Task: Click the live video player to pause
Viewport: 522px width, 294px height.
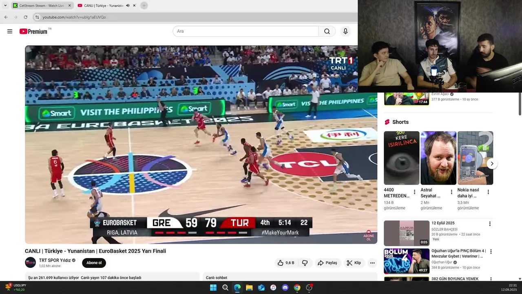Action: tap(201, 145)
